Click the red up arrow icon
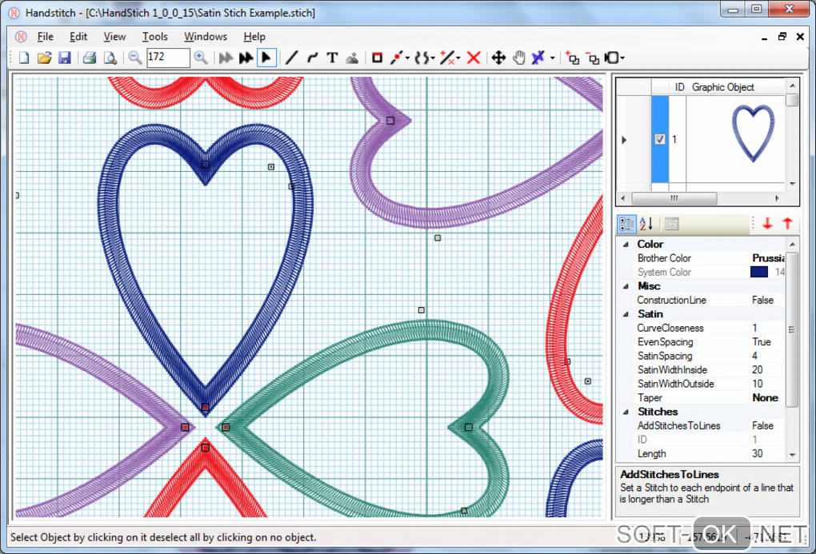 787,224
